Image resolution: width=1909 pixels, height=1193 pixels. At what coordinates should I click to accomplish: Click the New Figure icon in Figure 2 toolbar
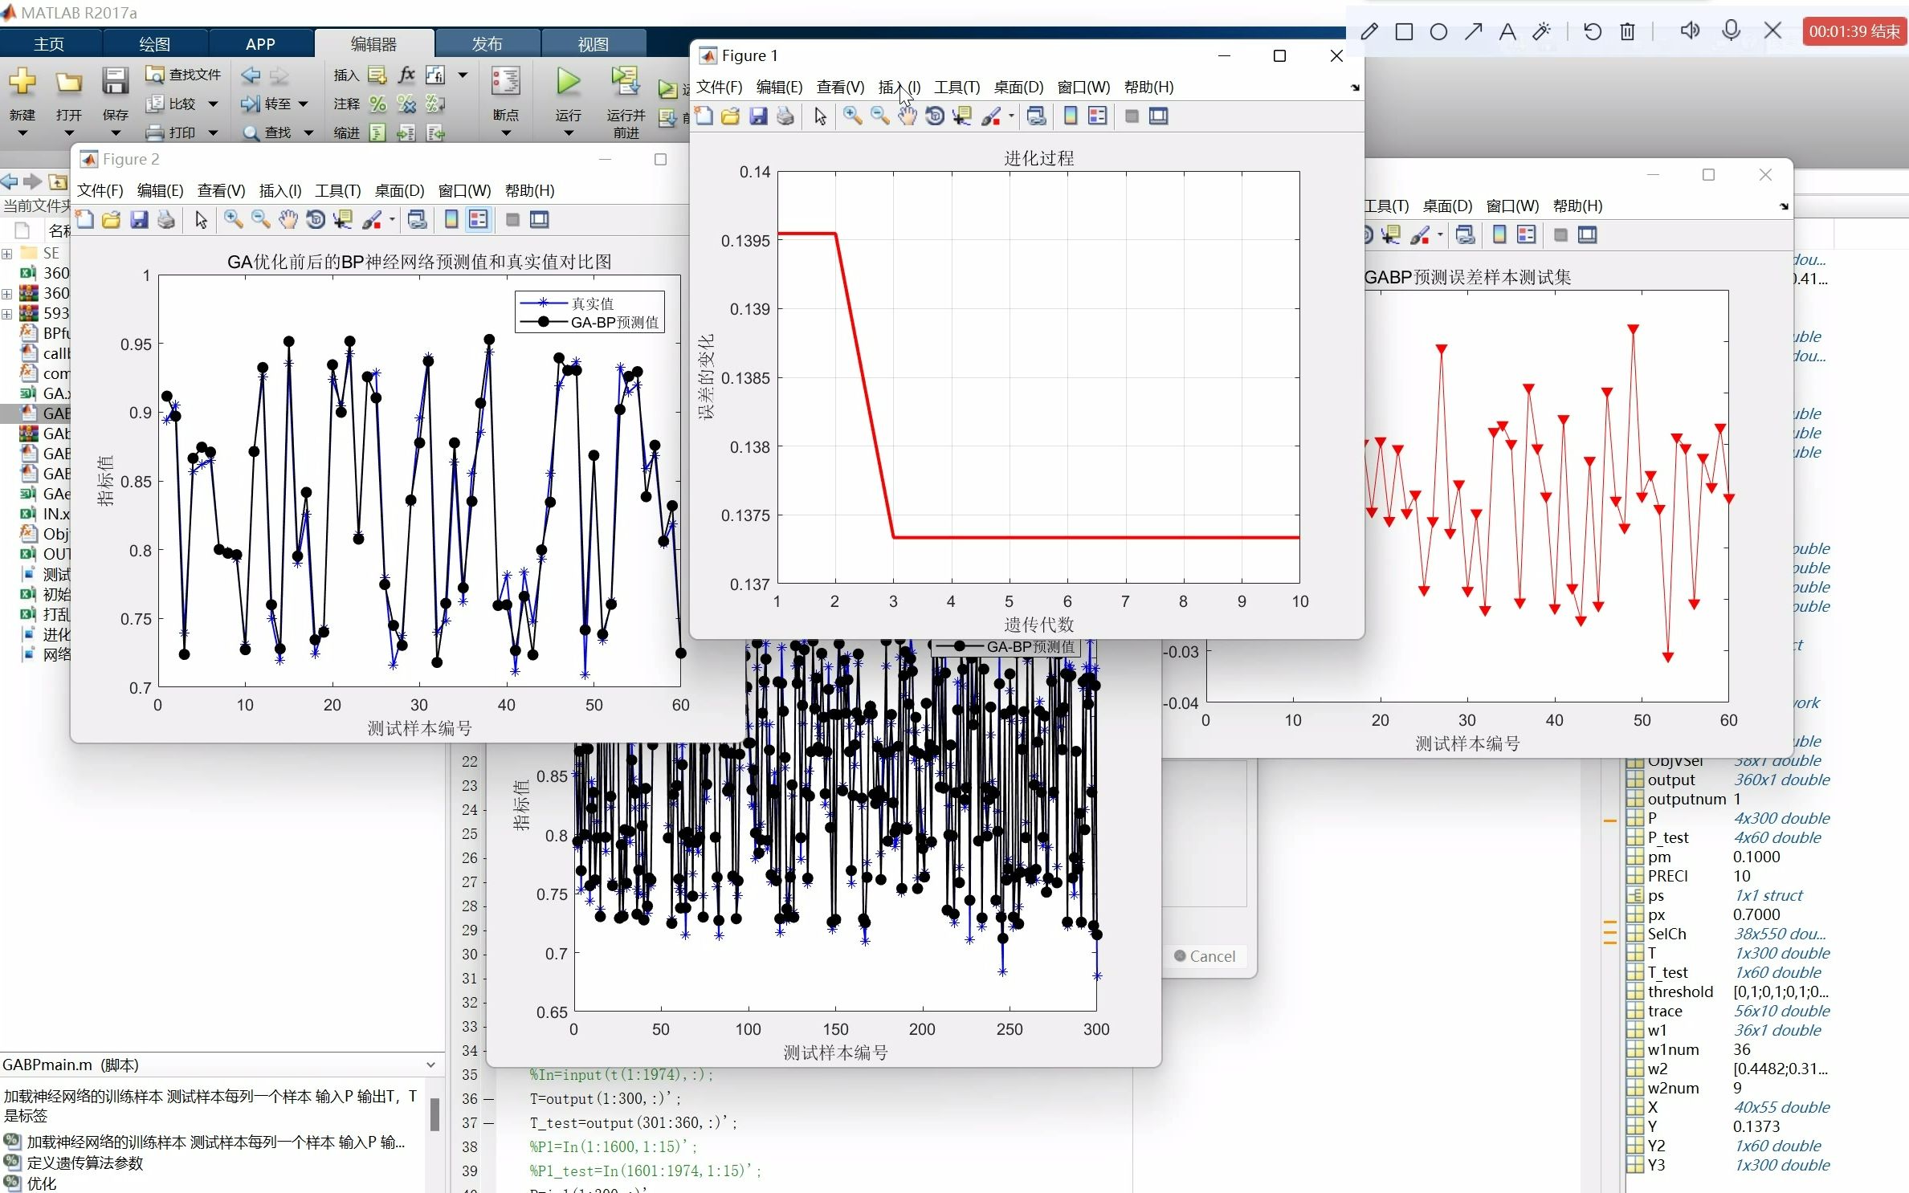coord(84,220)
